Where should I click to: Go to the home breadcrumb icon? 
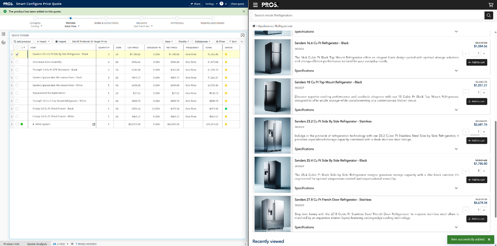[254, 26]
